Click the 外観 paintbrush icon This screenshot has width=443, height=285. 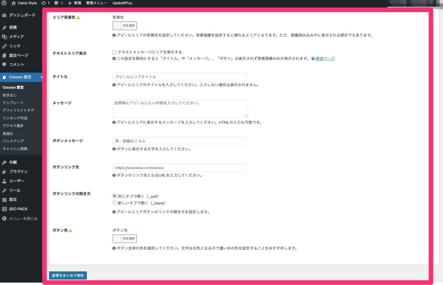click(4, 163)
